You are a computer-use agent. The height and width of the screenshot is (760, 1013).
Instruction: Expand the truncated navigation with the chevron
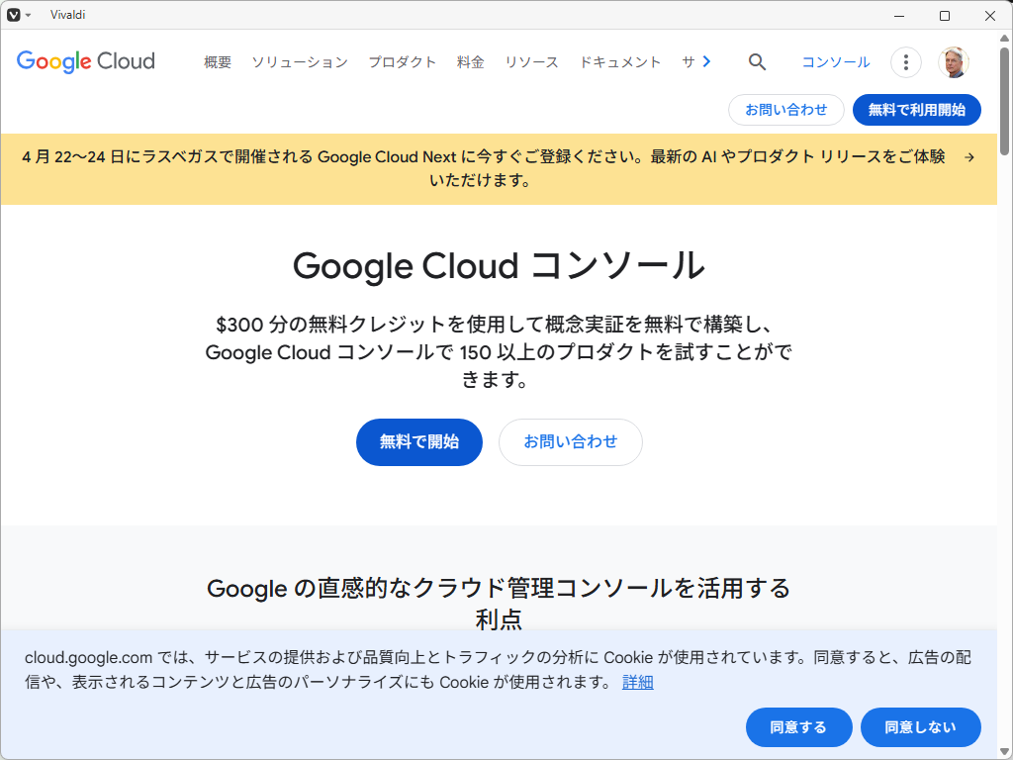click(704, 61)
